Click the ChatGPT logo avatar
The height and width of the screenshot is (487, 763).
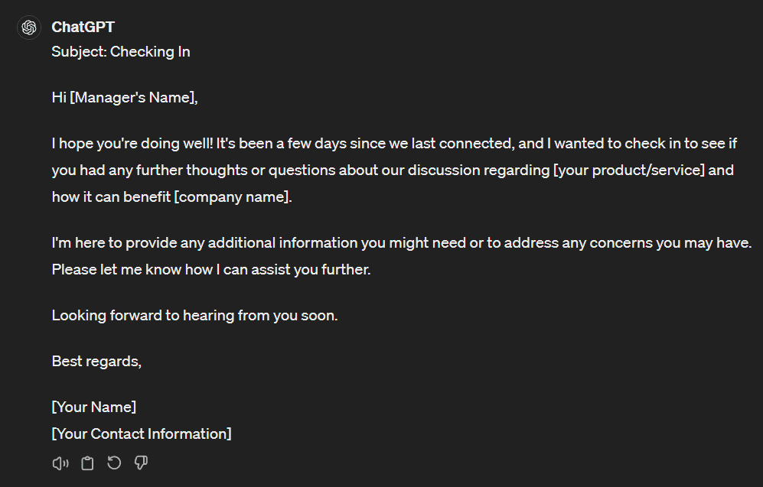pos(29,28)
